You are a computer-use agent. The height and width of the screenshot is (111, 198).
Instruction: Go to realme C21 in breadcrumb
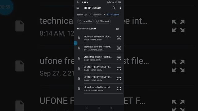click(82, 14)
